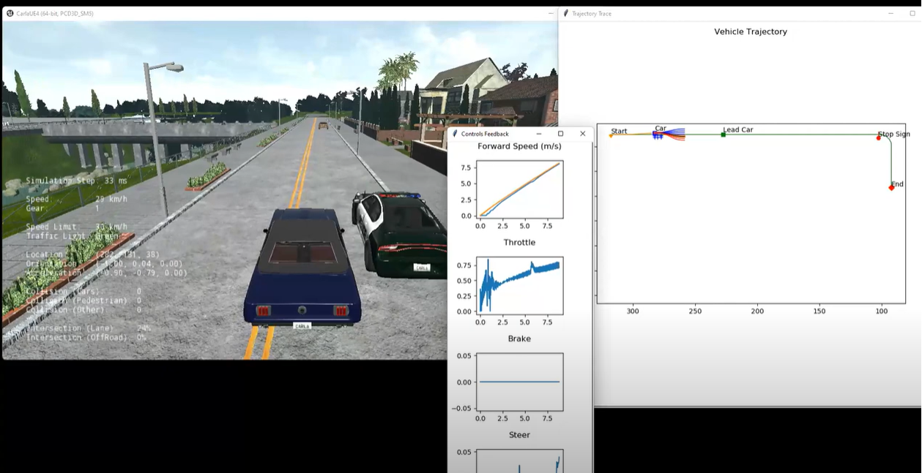Minimize the Trajectory Trace window

point(891,13)
